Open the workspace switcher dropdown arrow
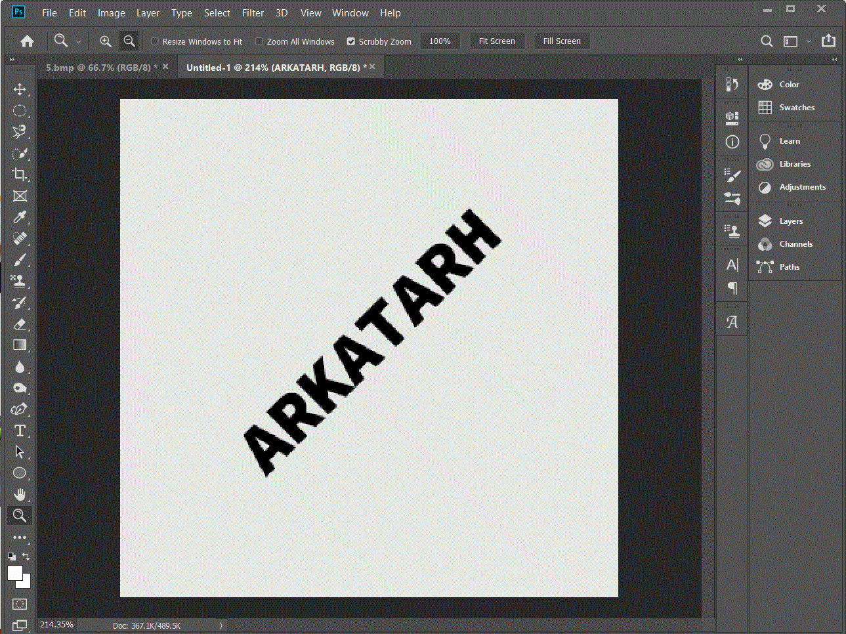This screenshot has width=846, height=634. click(809, 41)
